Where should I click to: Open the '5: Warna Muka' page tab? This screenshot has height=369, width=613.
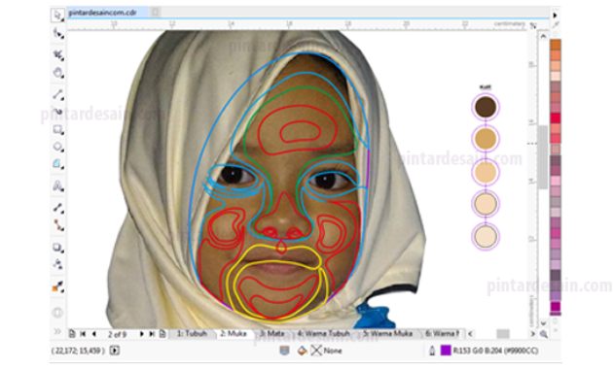(x=387, y=333)
